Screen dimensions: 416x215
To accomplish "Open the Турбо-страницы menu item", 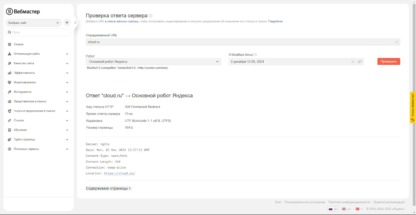I will coord(24,139).
